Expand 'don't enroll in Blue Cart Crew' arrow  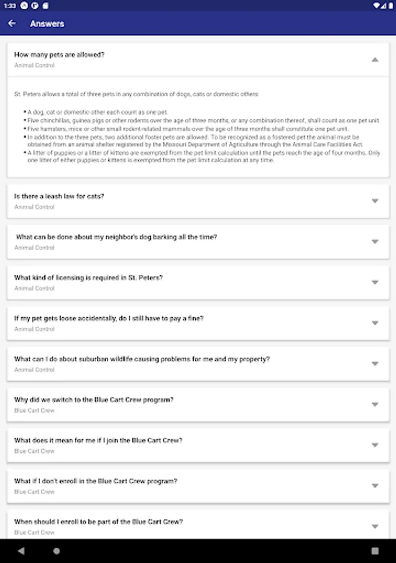[x=375, y=485]
